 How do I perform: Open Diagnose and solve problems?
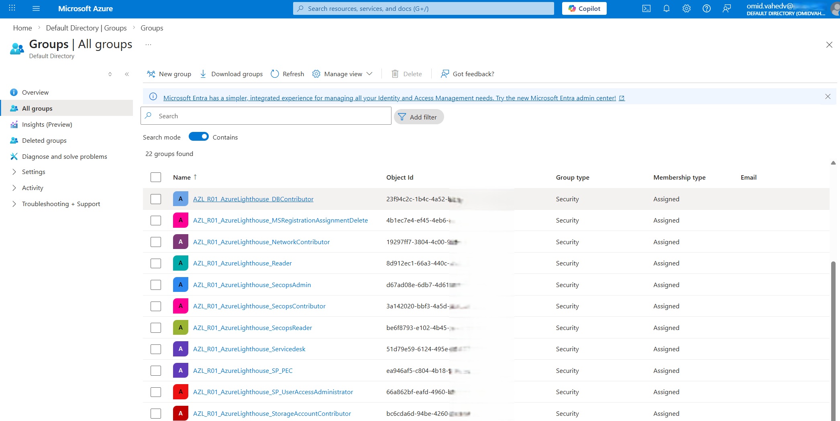[64, 156]
